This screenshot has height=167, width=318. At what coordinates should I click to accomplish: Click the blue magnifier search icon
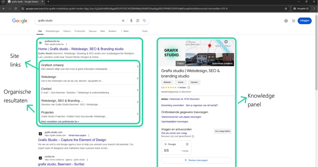(144, 21)
